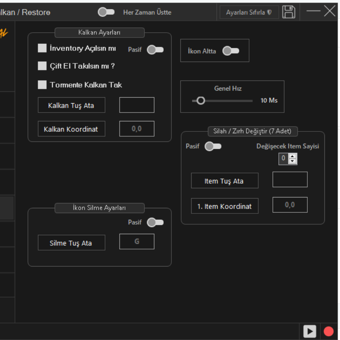Toggle Pasif switch in İkon Silme Ayarları
Image resolution: width=340 pixels, height=340 pixels.
pyautogui.click(x=155, y=222)
